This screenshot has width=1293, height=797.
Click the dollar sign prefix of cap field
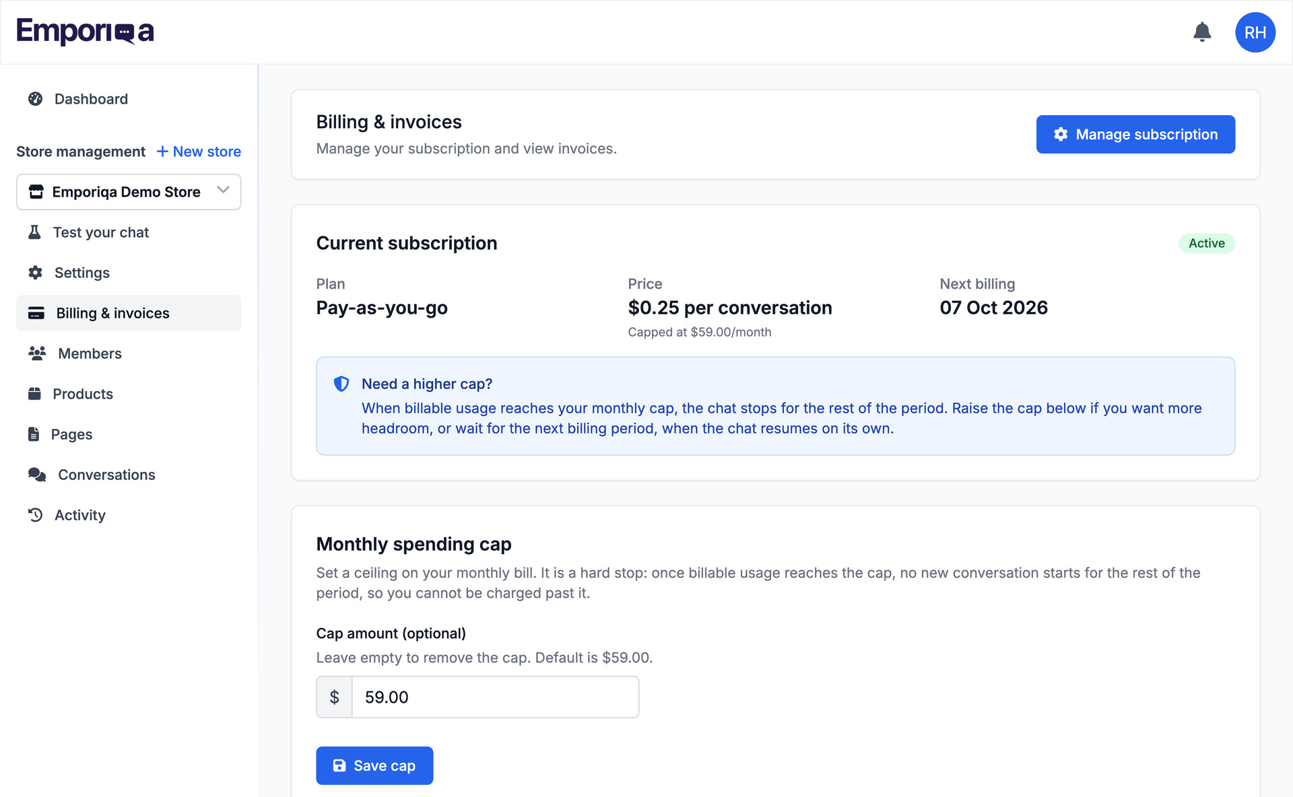point(334,697)
